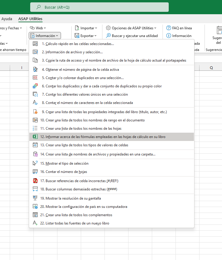The height and width of the screenshot is (260, 222).
Task: Click inside the Buscar (Alt+Q) search field
Action: pos(99,7)
